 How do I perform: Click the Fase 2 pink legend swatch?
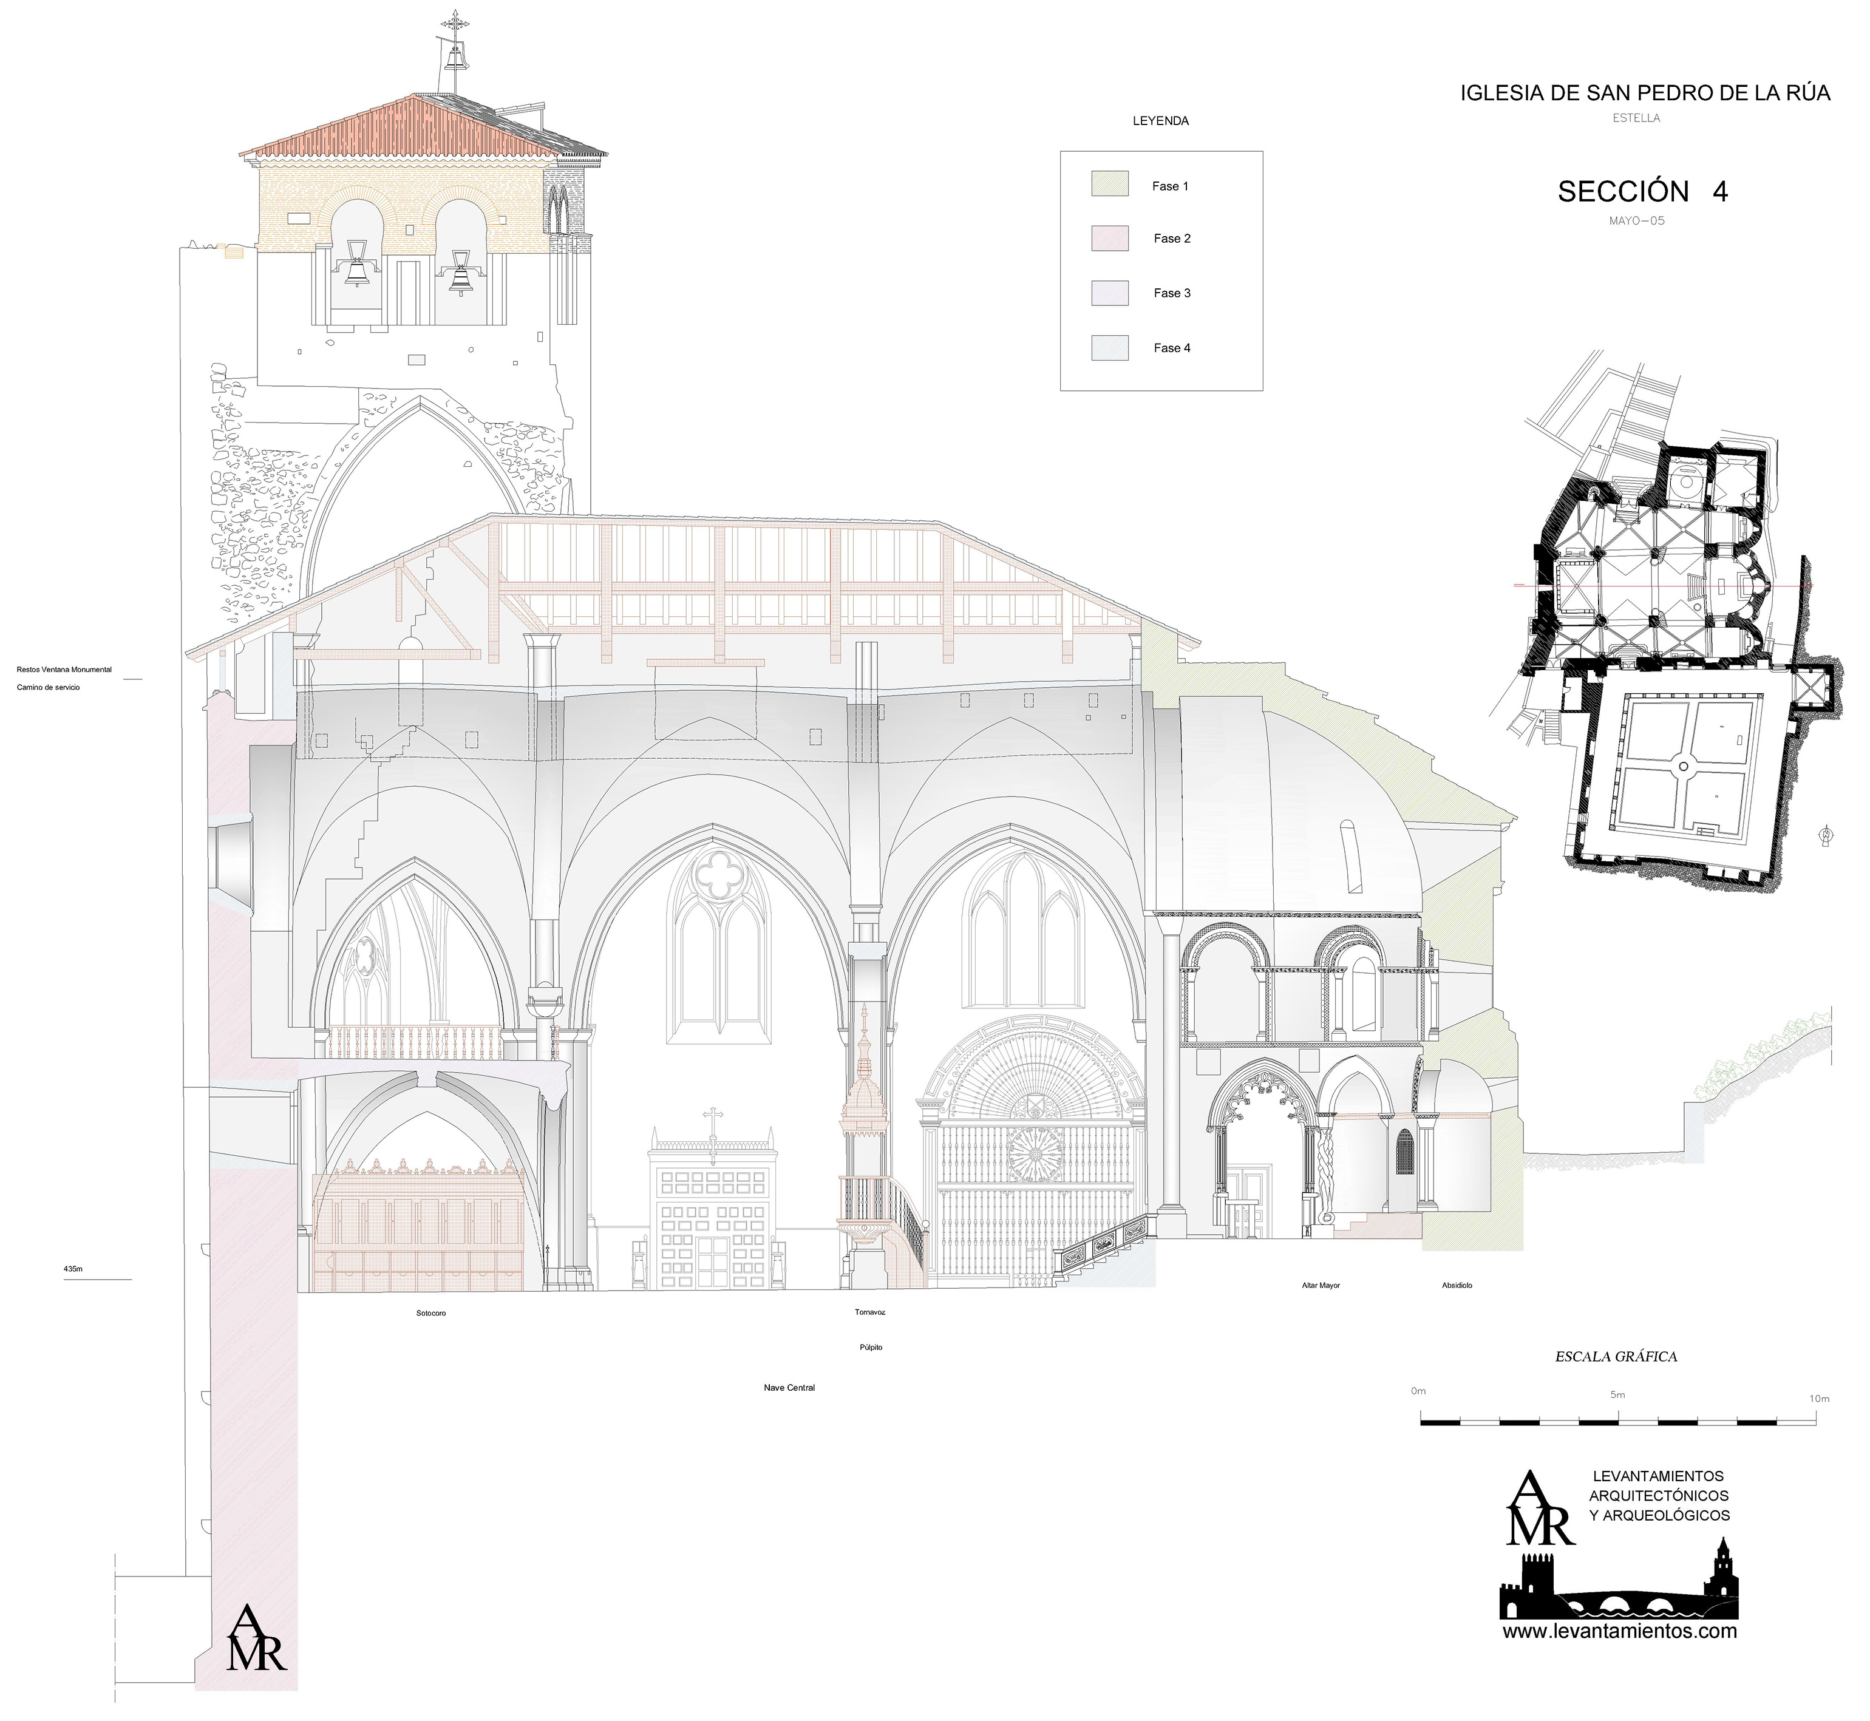point(1109,237)
